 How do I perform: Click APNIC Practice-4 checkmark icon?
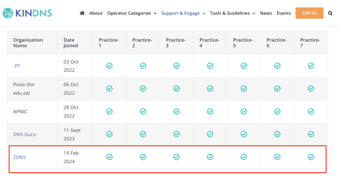coord(210,111)
